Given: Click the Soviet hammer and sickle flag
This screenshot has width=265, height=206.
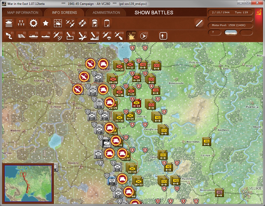Looking at the screenshot, I should [259, 13].
